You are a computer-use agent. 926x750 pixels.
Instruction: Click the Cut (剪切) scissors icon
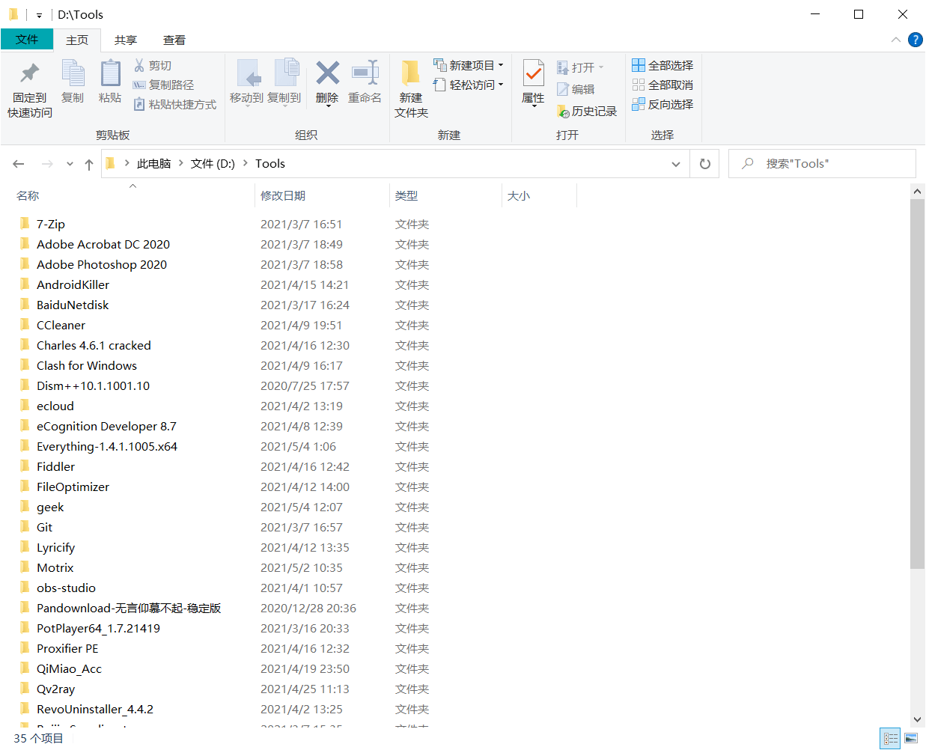click(x=139, y=66)
